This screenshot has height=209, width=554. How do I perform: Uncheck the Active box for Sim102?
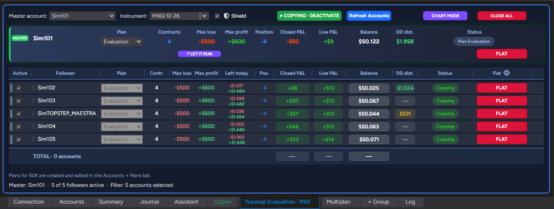19,88
